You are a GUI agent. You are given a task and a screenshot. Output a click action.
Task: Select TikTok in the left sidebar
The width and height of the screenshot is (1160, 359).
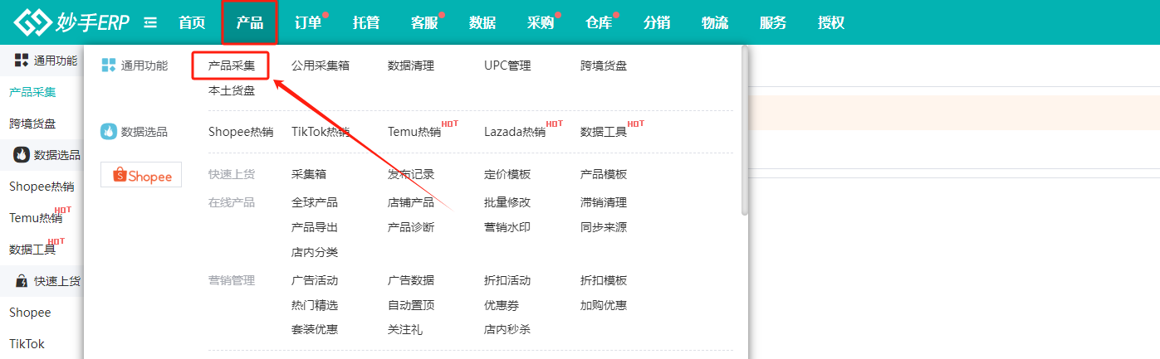pos(27,343)
